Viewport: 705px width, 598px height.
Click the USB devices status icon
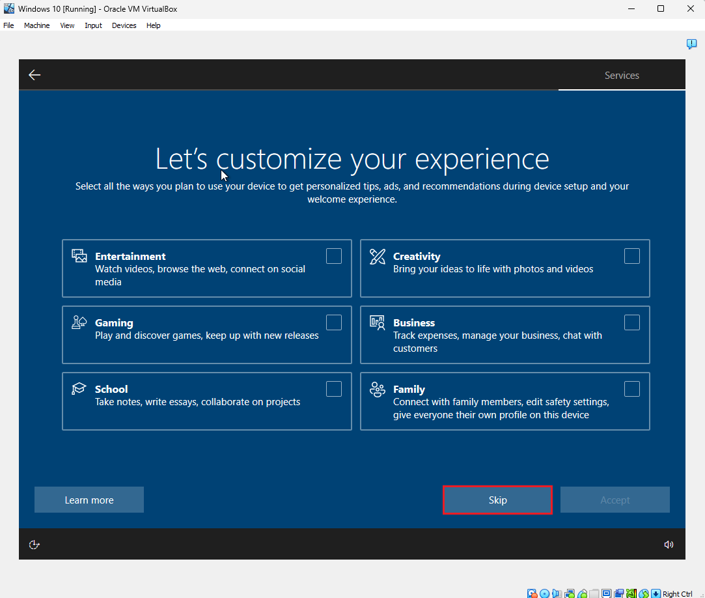(x=582, y=593)
